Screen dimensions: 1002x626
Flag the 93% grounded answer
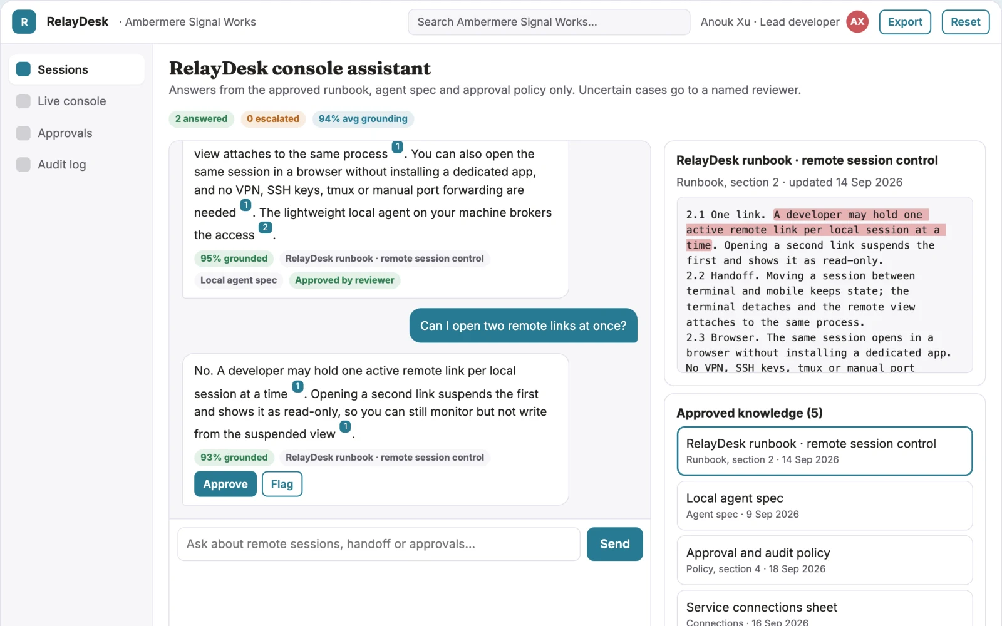tap(282, 484)
